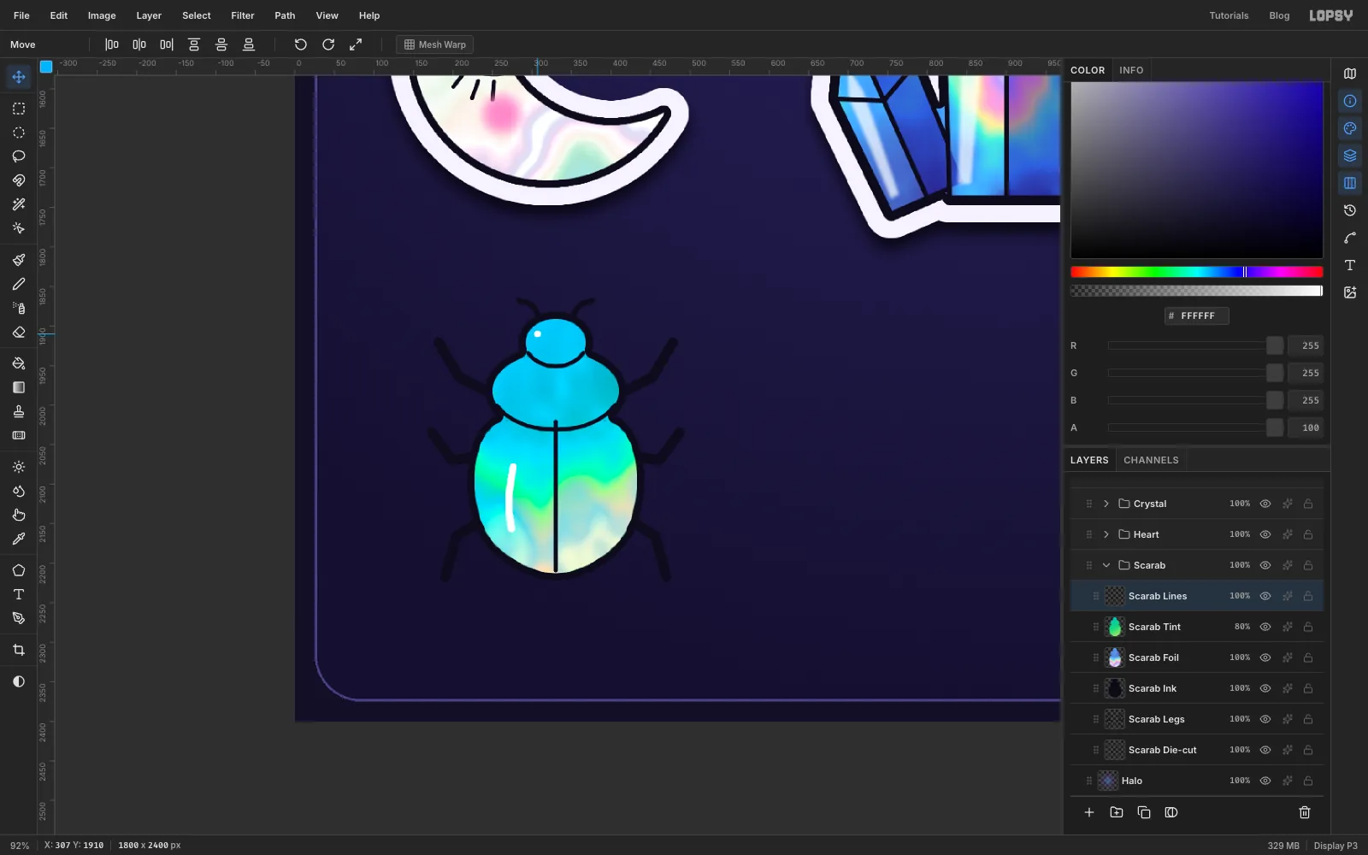
Task: Select the Pencil tool
Action: point(19,284)
